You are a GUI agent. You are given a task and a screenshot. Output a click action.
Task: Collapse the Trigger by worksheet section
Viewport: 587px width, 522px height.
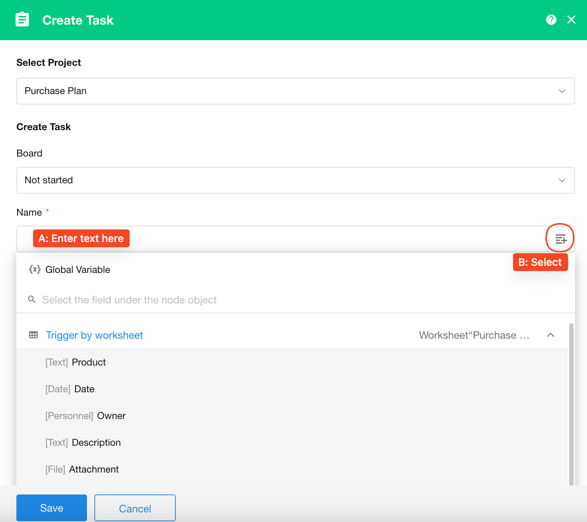point(551,335)
